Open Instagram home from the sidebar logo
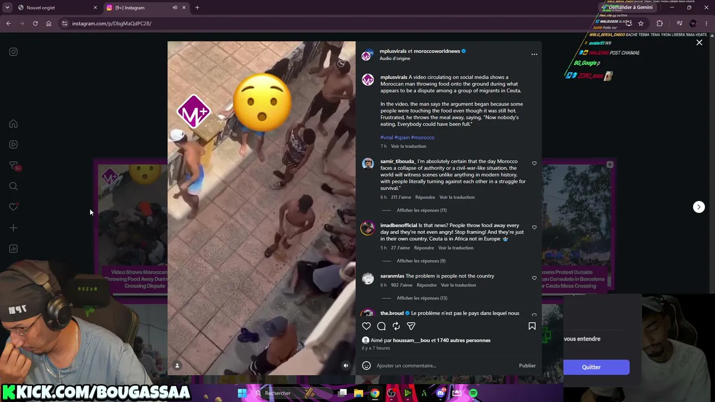Screen dimensions: 715x402 point(13,52)
